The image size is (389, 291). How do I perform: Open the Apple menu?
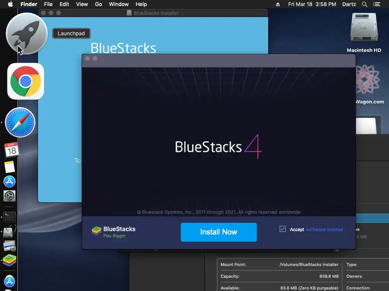click(x=10, y=4)
